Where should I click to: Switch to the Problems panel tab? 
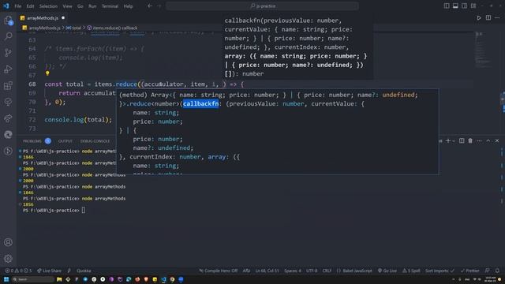32,141
